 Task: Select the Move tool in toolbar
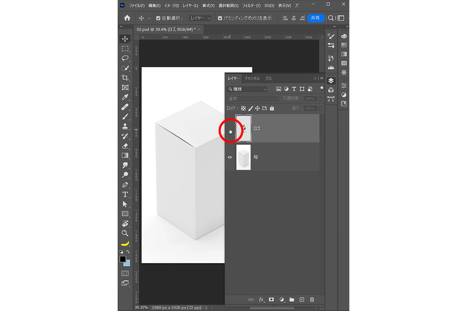tap(125, 39)
